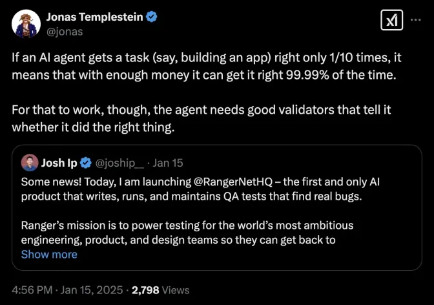This screenshot has height=305, width=434.
Task: Click Josh Ip's blue verified checkmark
Action: (88, 162)
